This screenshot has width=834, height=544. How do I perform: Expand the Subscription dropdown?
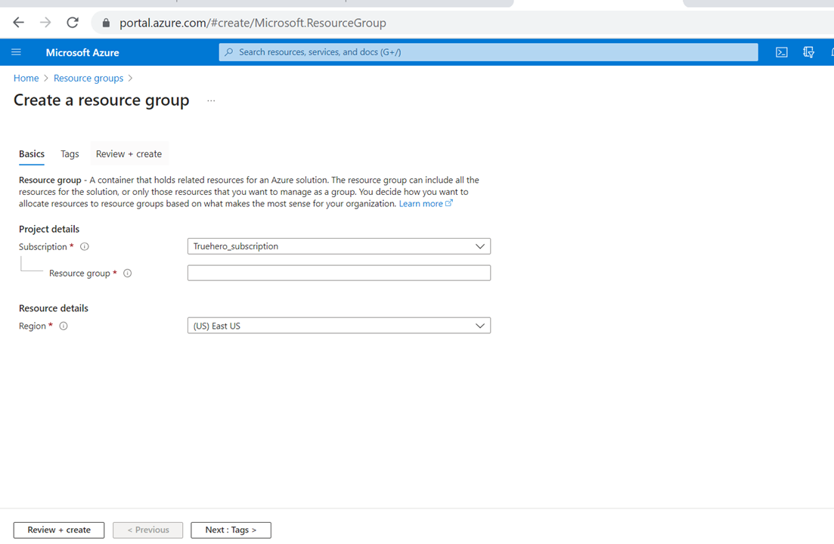click(339, 246)
